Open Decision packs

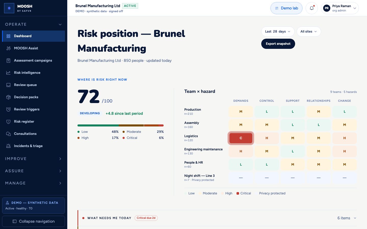(x=33, y=97)
